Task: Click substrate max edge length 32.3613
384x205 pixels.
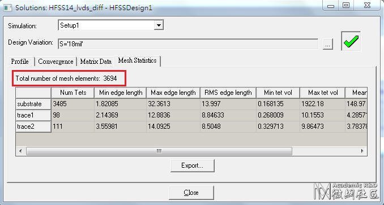Action: click(173, 104)
